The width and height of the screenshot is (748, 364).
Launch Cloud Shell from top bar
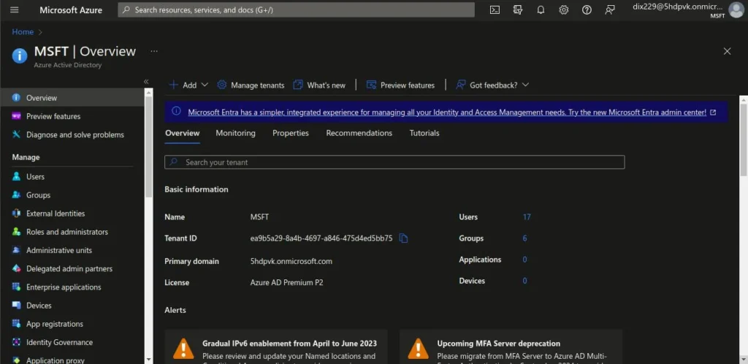(x=495, y=10)
